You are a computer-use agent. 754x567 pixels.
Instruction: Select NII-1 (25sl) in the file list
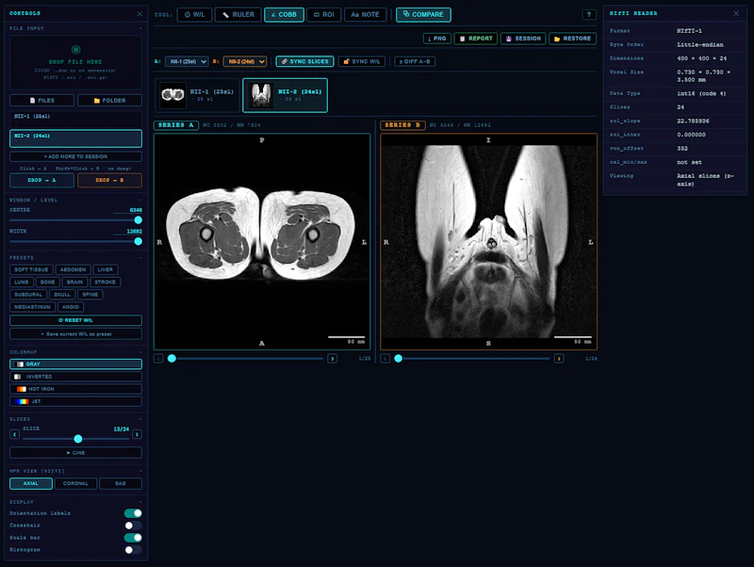(x=76, y=119)
